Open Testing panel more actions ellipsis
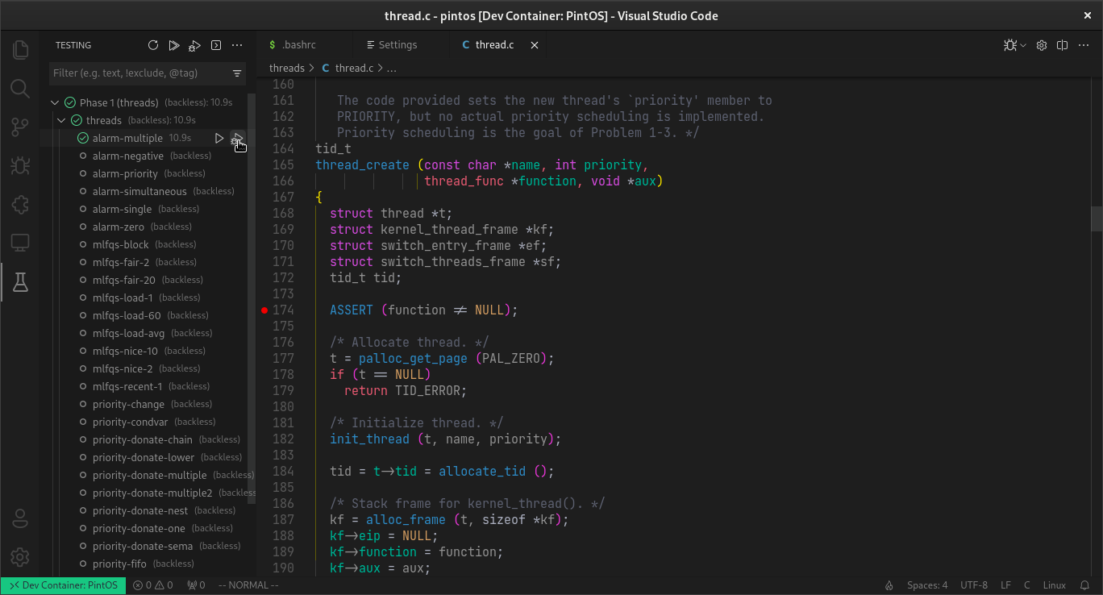This screenshot has width=1103, height=595. pos(237,45)
